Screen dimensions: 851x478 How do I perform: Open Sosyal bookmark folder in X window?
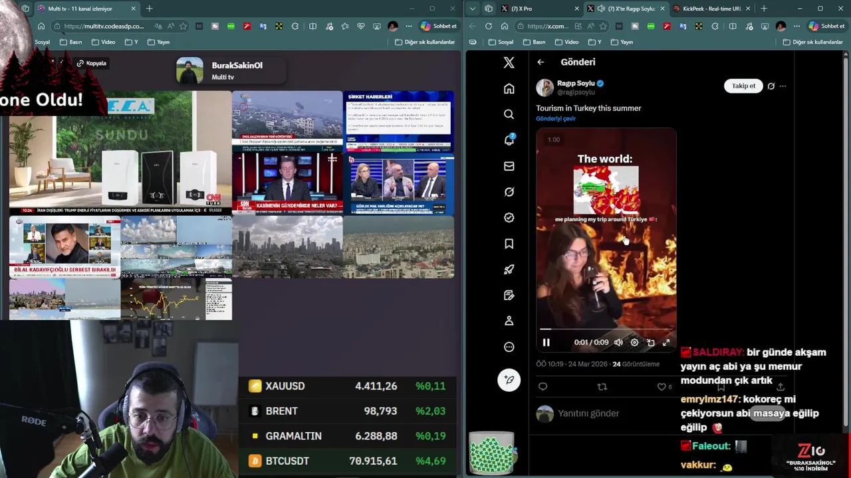tap(501, 42)
